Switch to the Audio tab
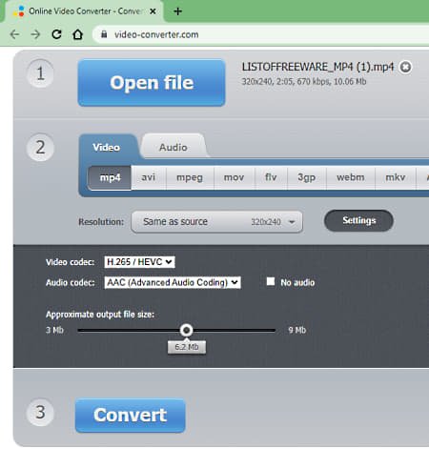Image resolution: width=429 pixels, height=449 pixels. pyautogui.click(x=174, y=147)
